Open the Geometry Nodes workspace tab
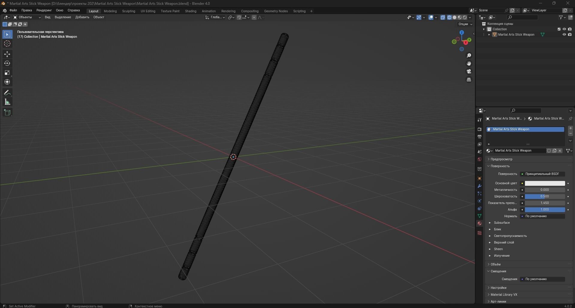Screen dimensions: 575x308 (x=276, y=11)
